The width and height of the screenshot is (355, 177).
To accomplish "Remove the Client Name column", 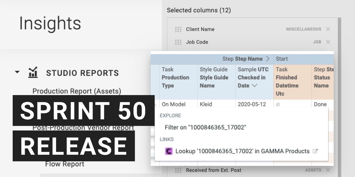I will coord(328,29).
